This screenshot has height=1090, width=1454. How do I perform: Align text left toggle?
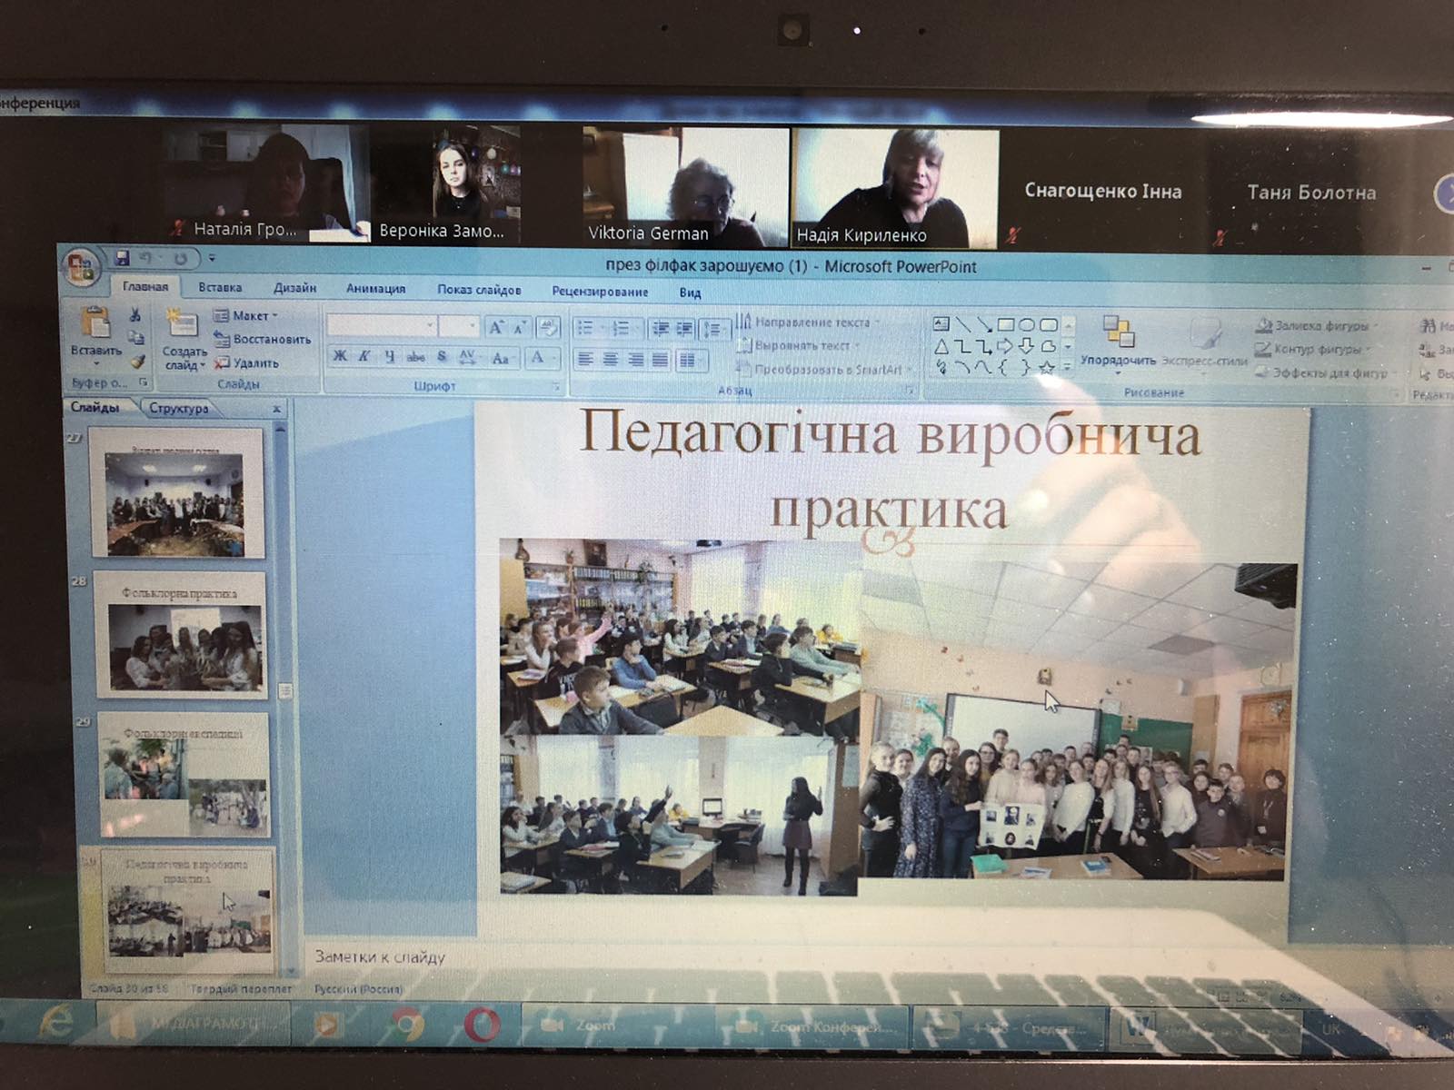click(x=586, y=360)
